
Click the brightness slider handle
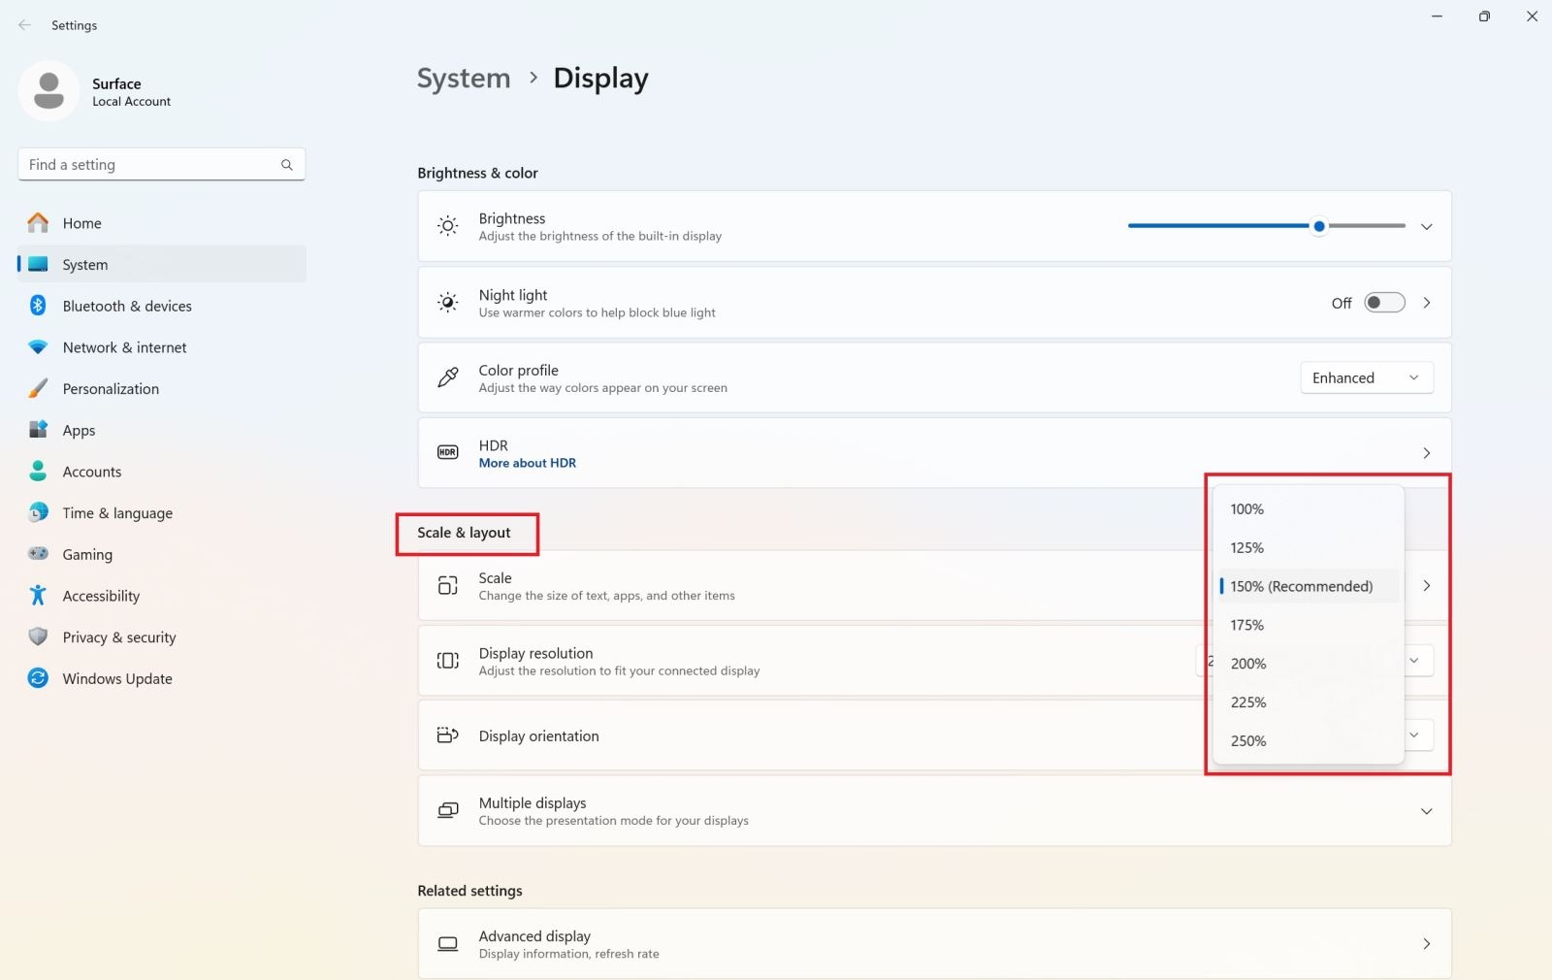coord(1319,226)
